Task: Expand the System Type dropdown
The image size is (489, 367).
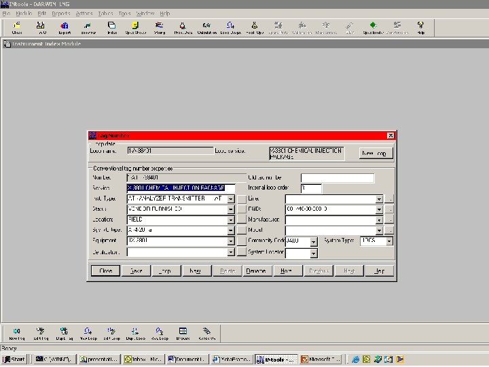Action: pyautogui.click(x=389, y=241)
